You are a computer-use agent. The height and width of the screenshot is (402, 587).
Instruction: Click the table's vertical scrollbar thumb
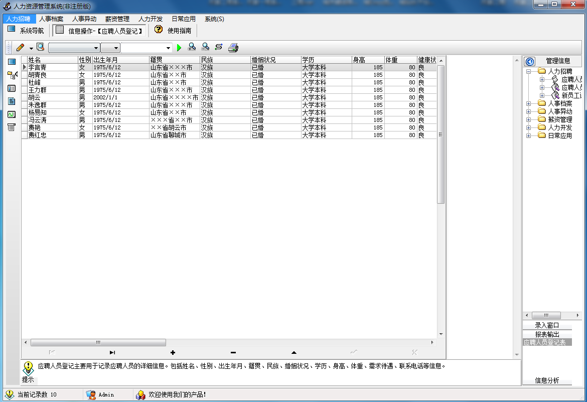click(x=441, y=134)
